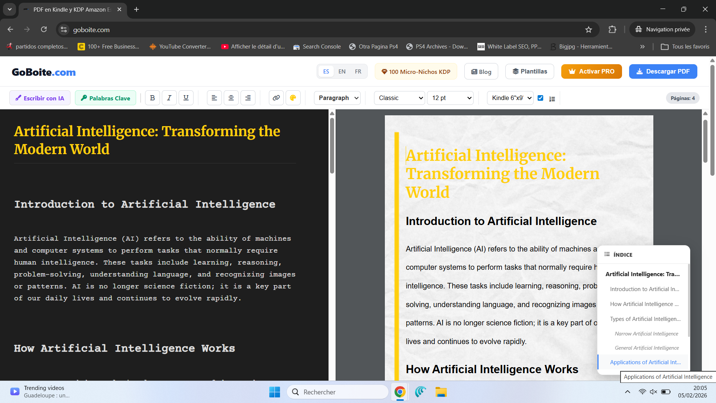Screen dimensions: 716x403
Task: Open Plantillas templates menu
Action: [529, 71]
